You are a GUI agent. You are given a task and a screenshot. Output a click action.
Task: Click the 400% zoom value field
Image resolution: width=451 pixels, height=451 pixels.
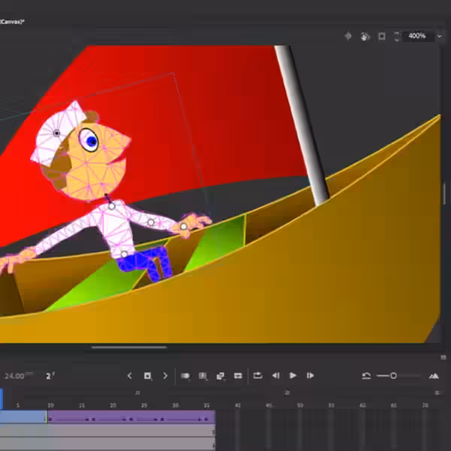coord(417,36)
